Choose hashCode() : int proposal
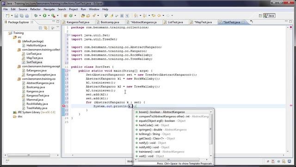The height and width of the screenshot is (167, 296). pos(172,125)
